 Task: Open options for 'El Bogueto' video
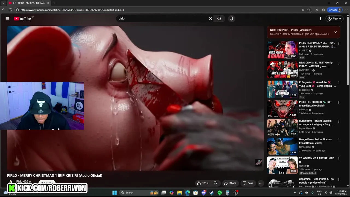339,83
